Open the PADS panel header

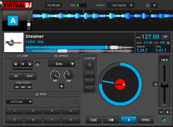click(x=43, y=94)
